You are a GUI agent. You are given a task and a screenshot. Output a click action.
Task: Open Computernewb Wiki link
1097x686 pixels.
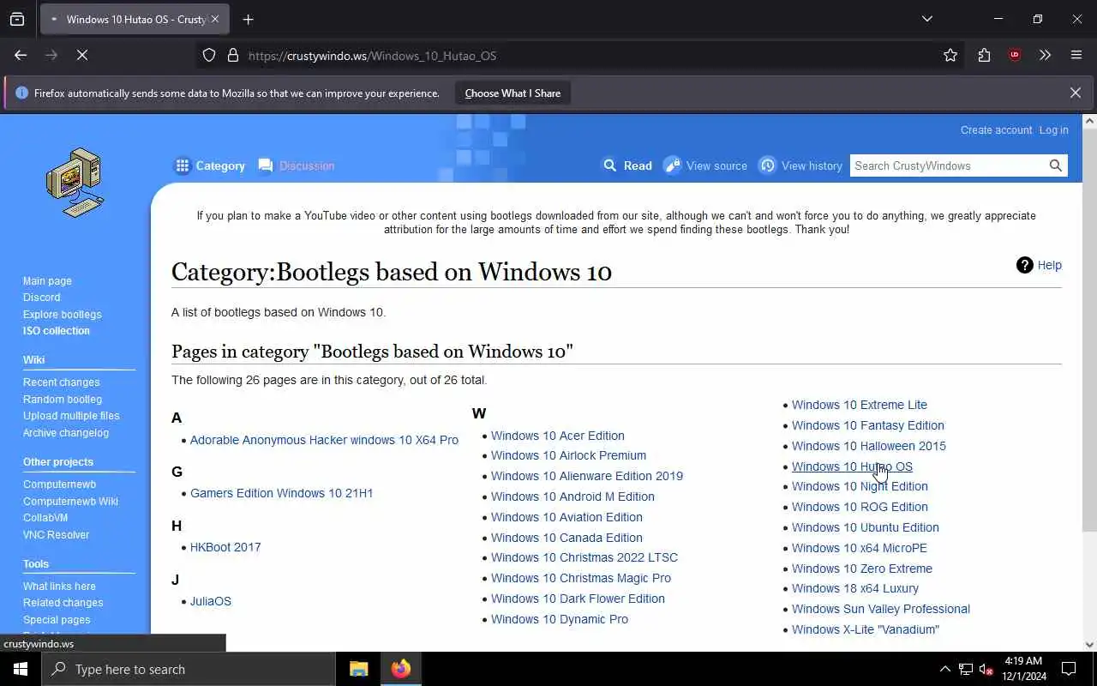[x=70, y=502]
